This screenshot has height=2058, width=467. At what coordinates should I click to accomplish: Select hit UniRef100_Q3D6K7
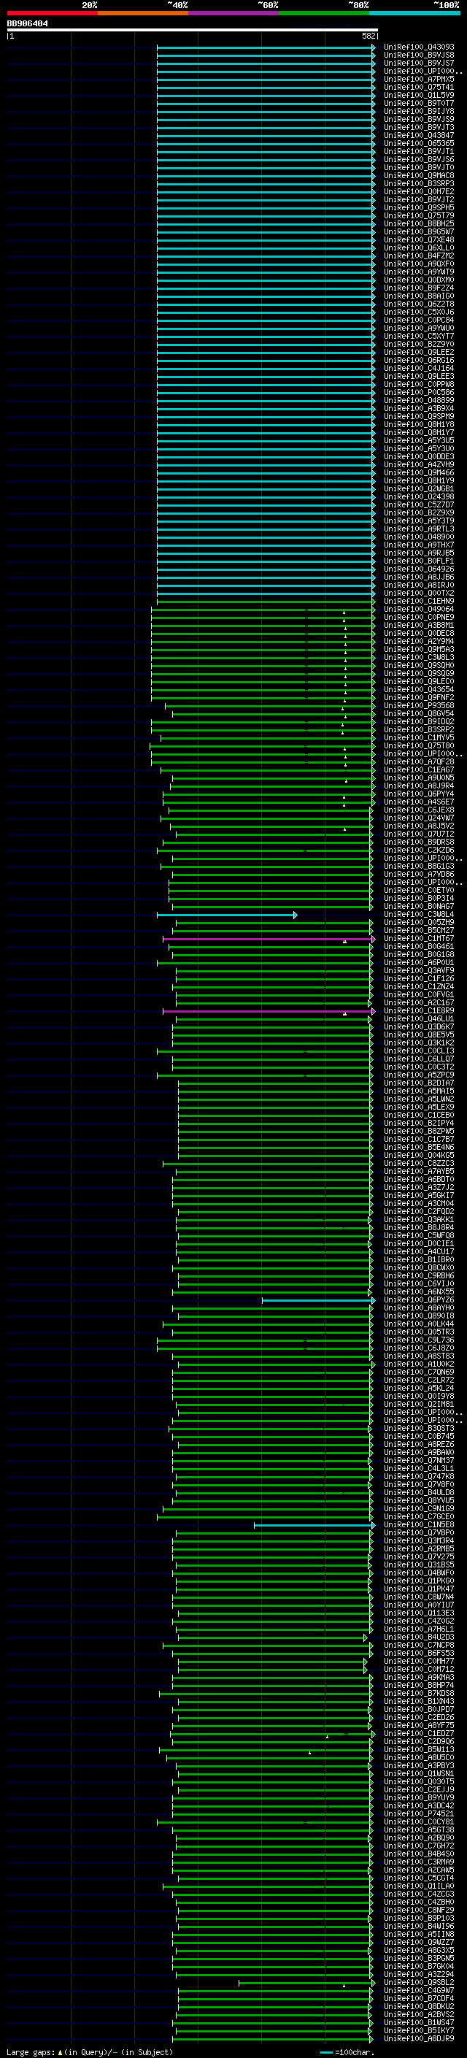point(419,1027)
